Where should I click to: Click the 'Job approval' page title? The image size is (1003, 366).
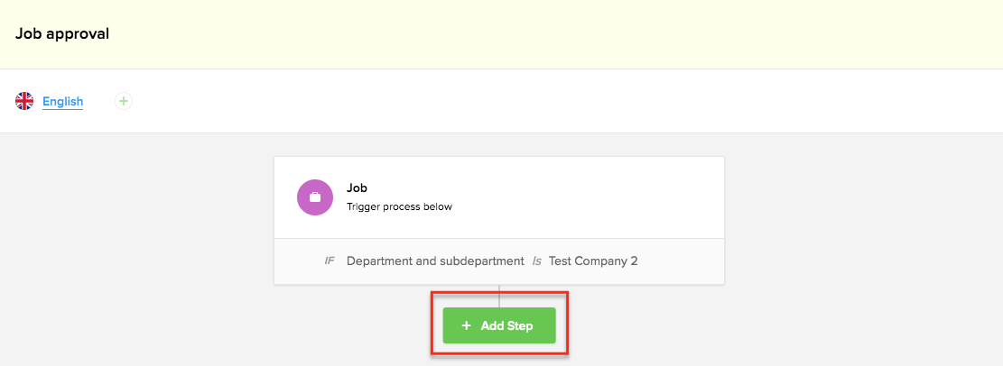[x=62, y=34]
